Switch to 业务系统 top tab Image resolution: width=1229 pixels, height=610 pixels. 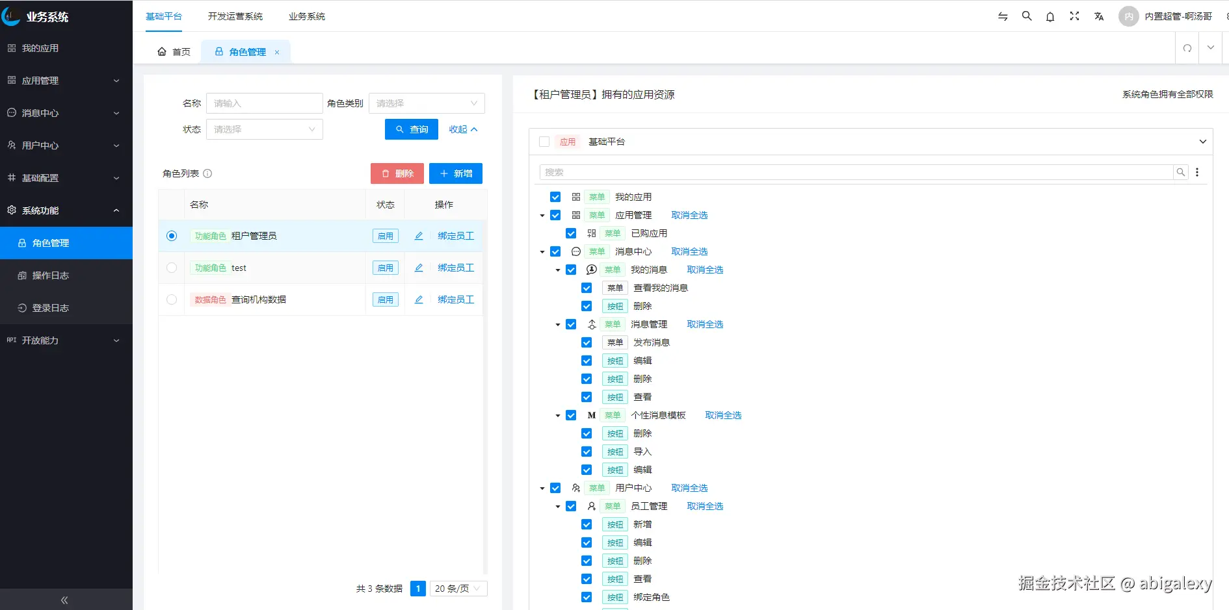307,16
